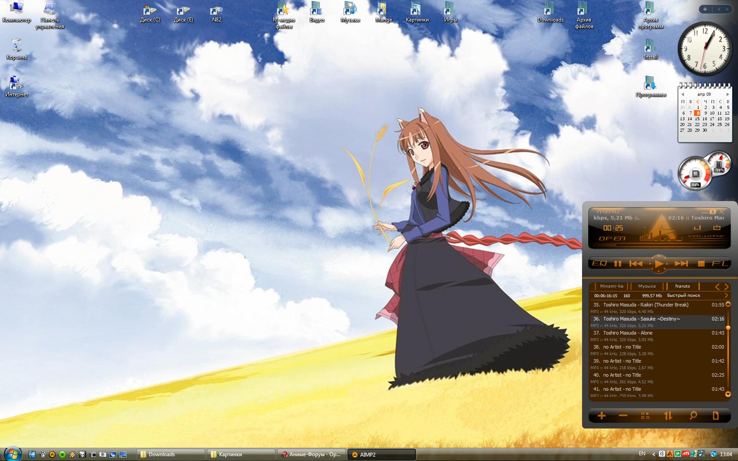
Task: Open the Windows Start orb
Action: [x=12, y=454]
